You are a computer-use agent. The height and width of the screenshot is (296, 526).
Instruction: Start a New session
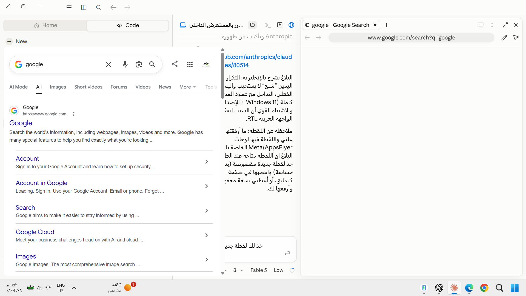17,41
